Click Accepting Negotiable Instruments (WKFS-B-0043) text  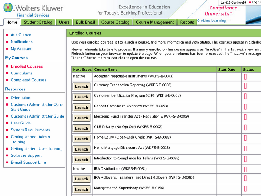pos(134,76)
